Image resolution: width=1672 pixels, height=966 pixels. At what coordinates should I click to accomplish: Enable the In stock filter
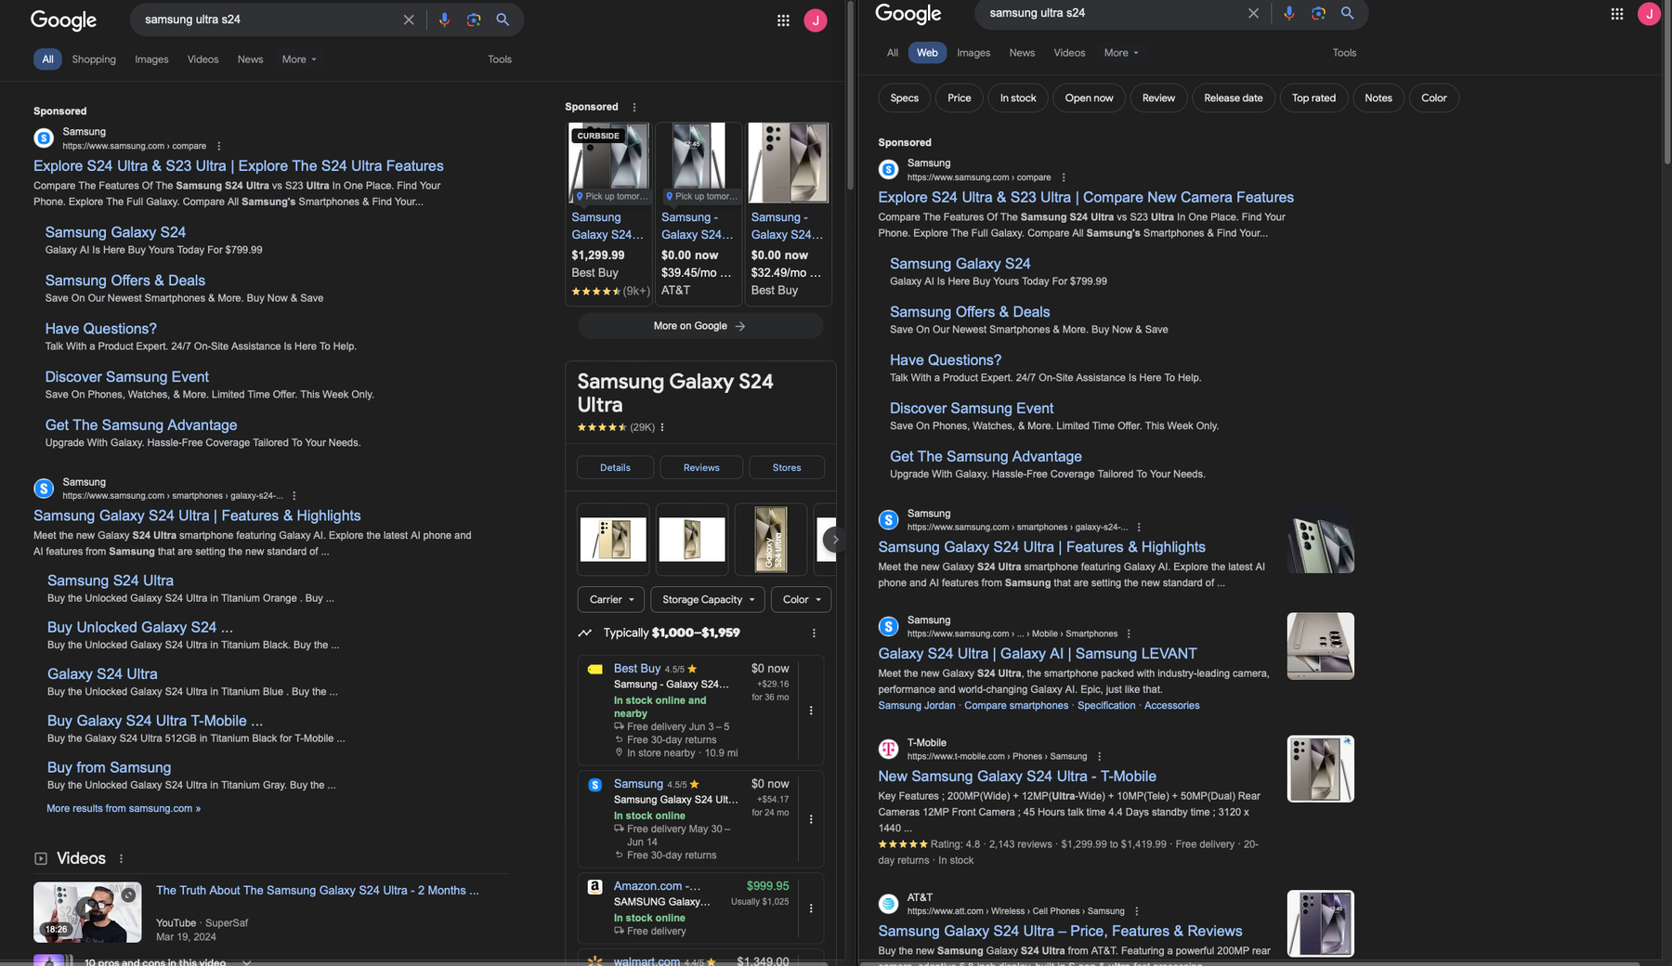pyautogui.click(x=1017, y=98)
